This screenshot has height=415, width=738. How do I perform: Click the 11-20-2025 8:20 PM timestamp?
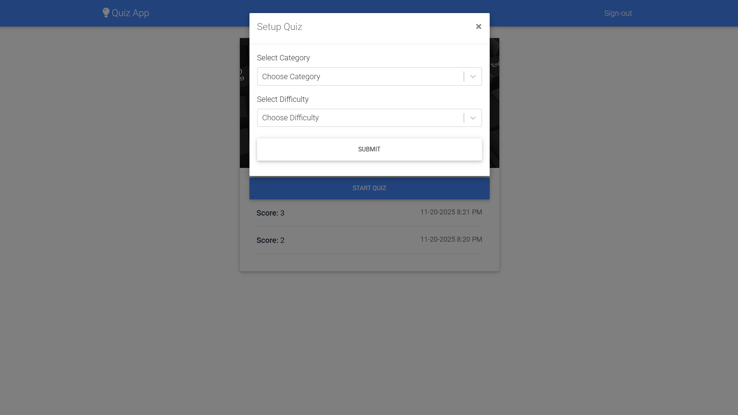pos(451,239)
